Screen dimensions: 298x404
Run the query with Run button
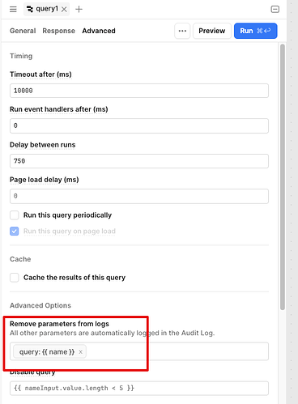pyautogui.click(x=255, y=31)
